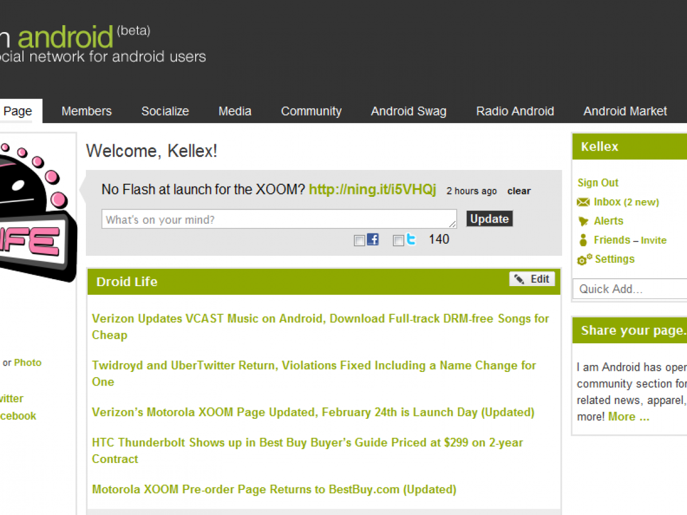The width and height of the screenshot is (687, 515).
Task: Click the 140 character counter
Action: (x=439, y=239)
